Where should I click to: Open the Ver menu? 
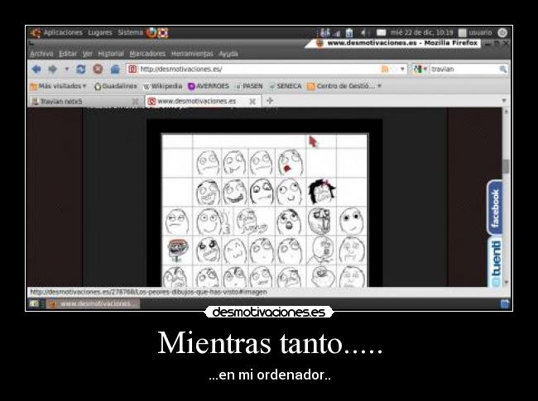88,54
